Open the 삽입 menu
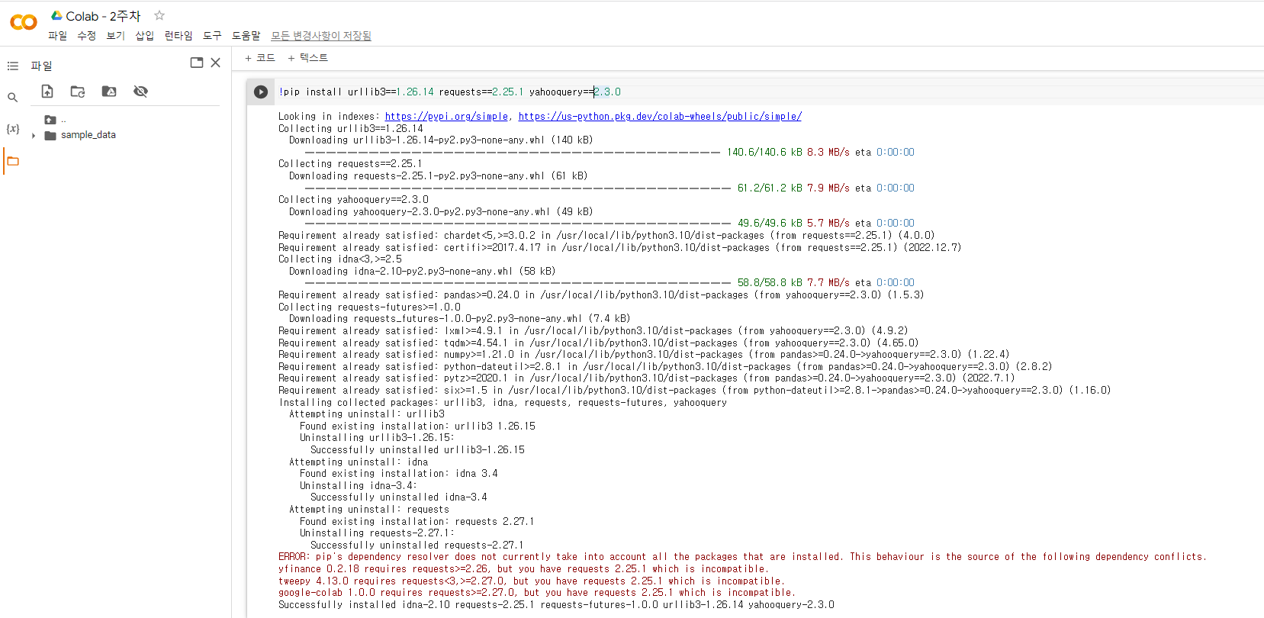This screenshot has width=1264, height=618. tap(144, 36)
